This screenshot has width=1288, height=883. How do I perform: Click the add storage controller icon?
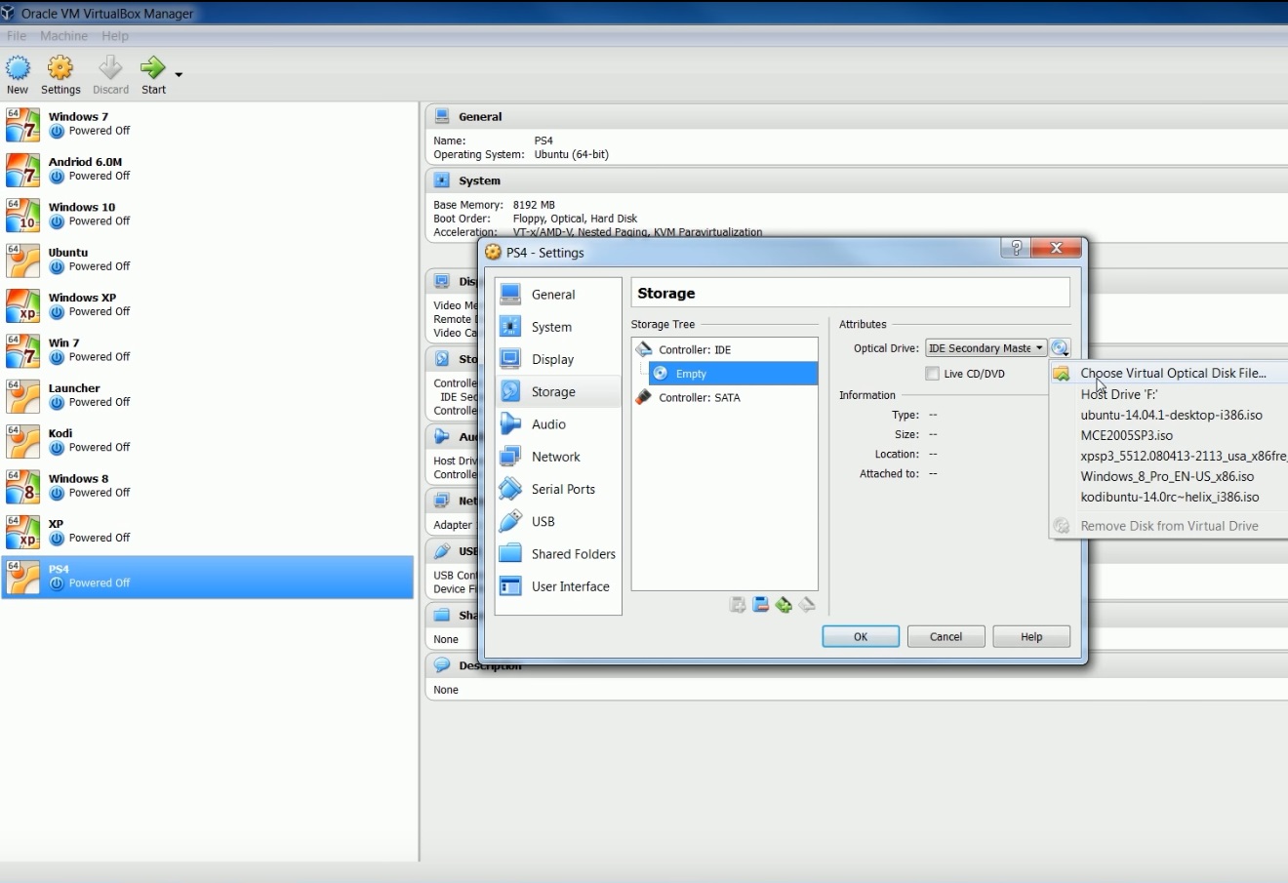[x=738, y=605]
